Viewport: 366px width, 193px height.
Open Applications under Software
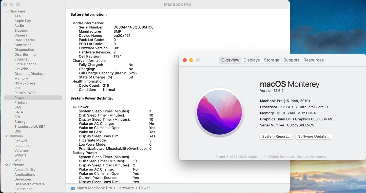point(25,175)
